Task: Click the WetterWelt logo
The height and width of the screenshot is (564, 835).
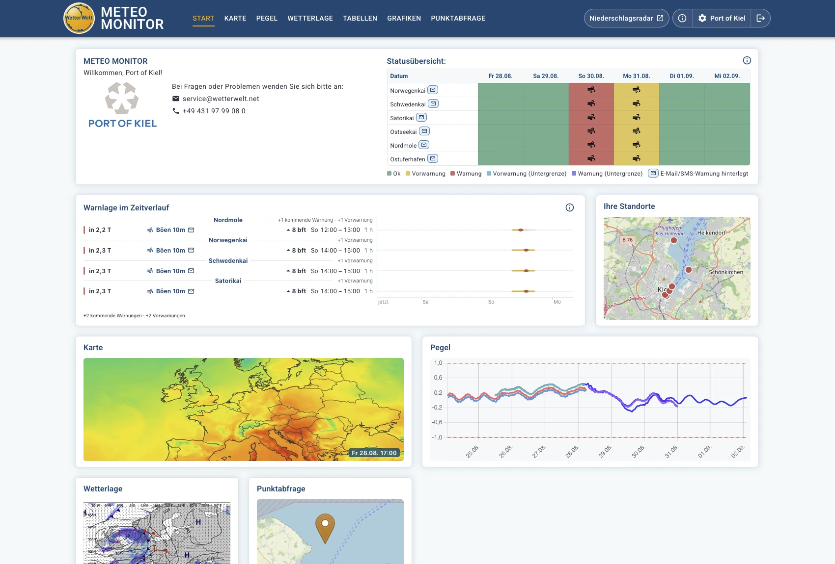Action: coord(79,18)
